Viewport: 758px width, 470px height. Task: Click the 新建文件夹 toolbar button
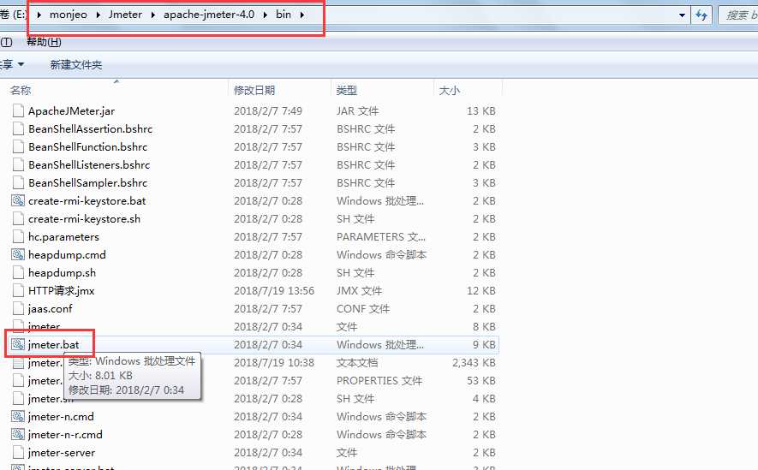tap(76, 65)
